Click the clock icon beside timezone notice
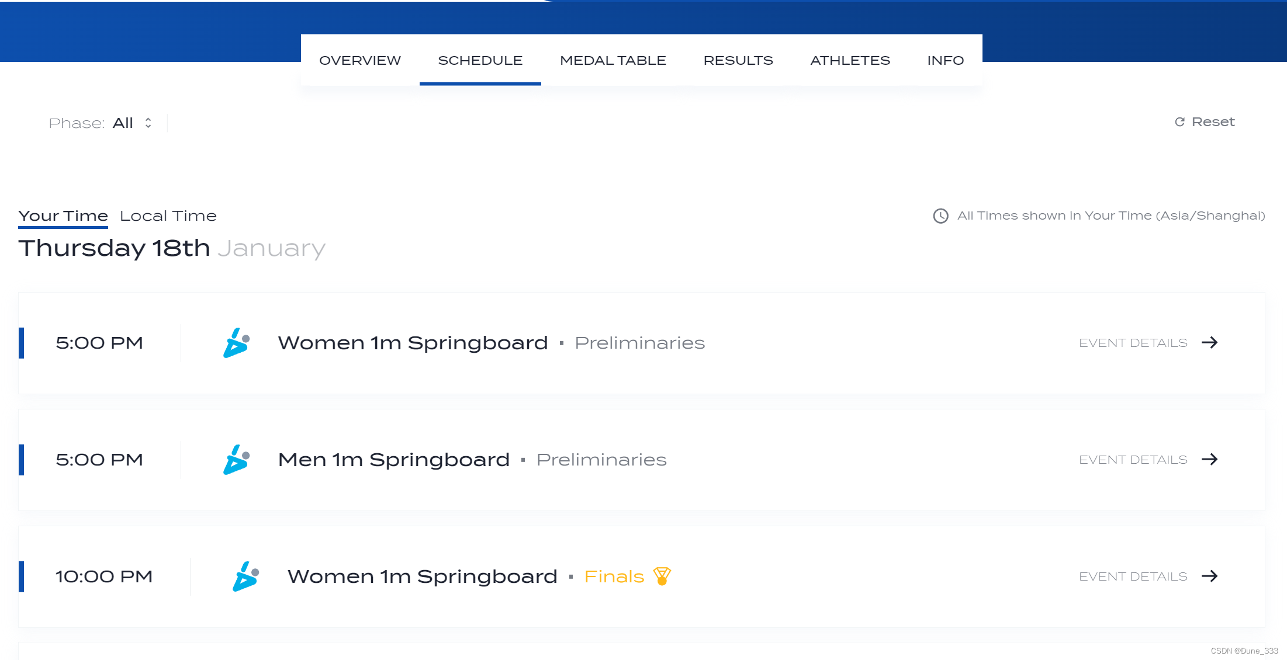 940,216
